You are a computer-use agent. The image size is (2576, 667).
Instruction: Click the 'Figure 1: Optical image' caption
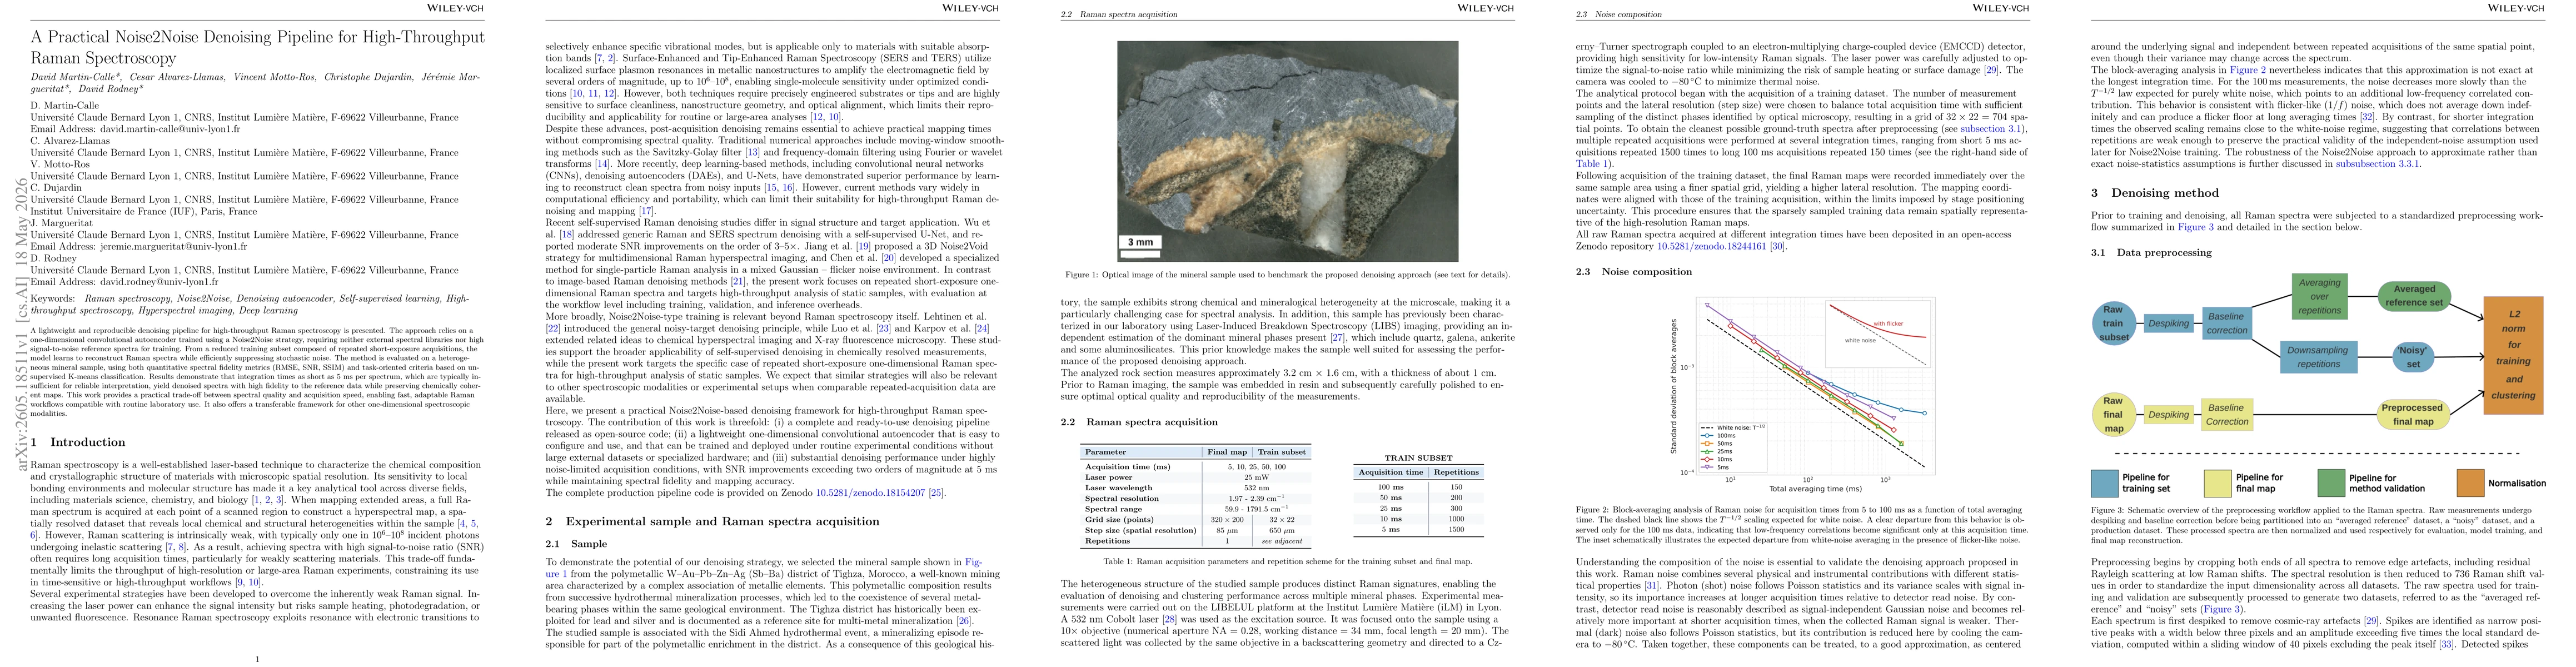pos(1287,275)
